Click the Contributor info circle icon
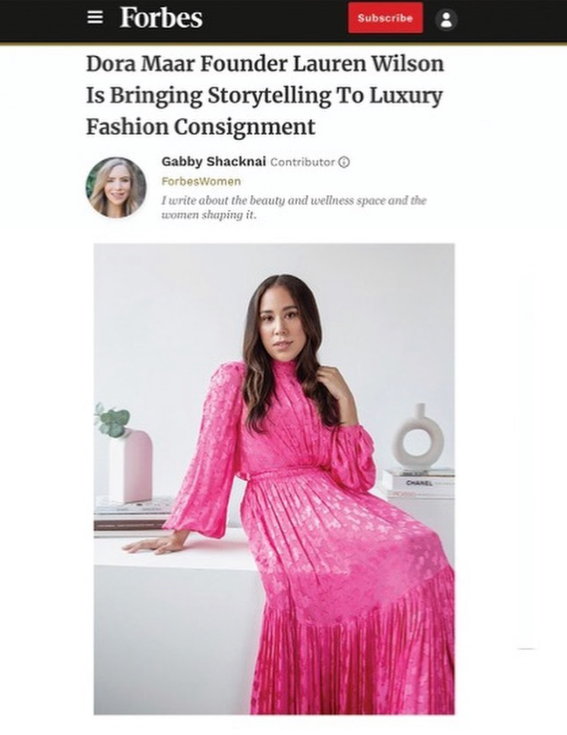Screen dimensions: 567x735 click(x=345, y=162)
